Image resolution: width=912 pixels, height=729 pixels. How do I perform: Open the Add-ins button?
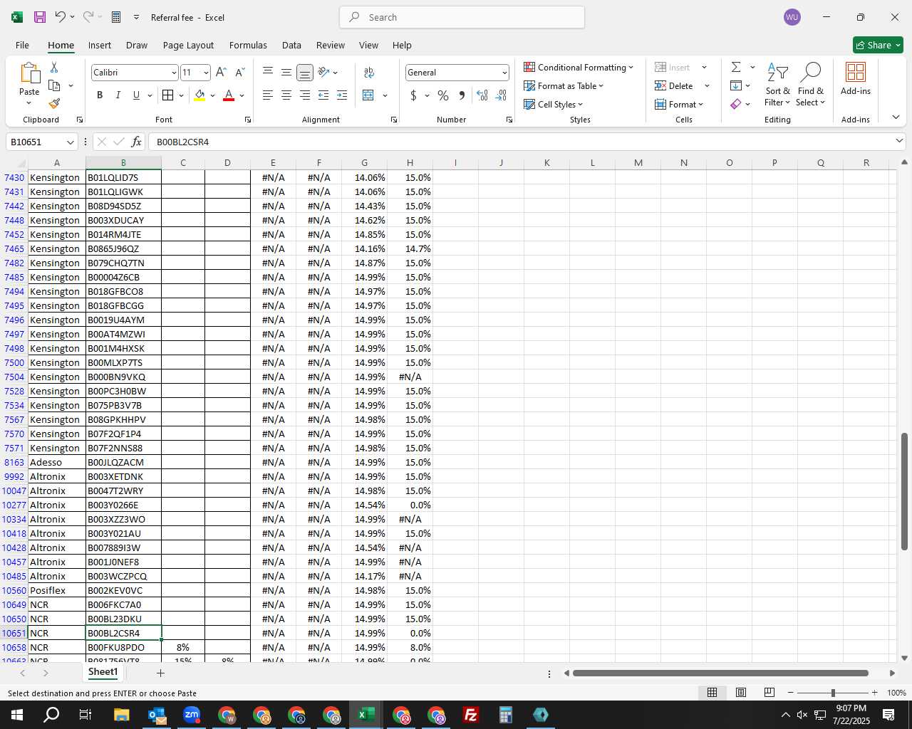tap(856, 78)
